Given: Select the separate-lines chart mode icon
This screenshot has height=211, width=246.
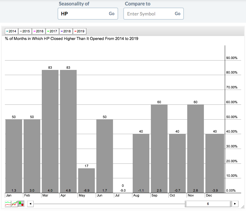Looking at the screenshot, I should click(8, 204).
